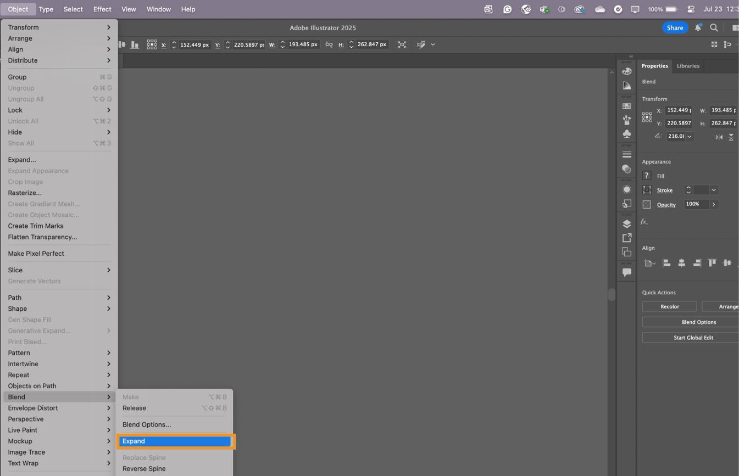Open the Select menu
This screenshot has height=476, width=739.
[73, 9]
